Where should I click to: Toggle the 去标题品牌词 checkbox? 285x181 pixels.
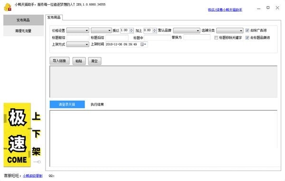[x=247, y=38]
